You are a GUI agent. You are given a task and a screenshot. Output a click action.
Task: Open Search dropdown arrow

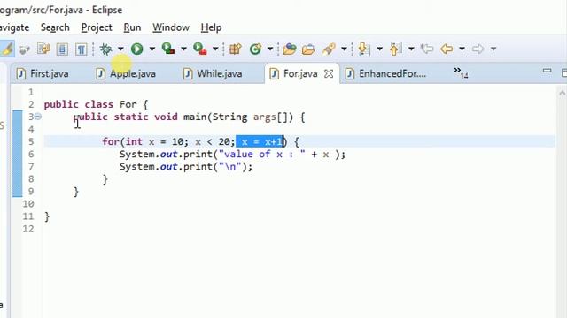click(x=344, y=49)
